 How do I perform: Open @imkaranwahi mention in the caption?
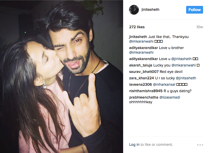141,41
